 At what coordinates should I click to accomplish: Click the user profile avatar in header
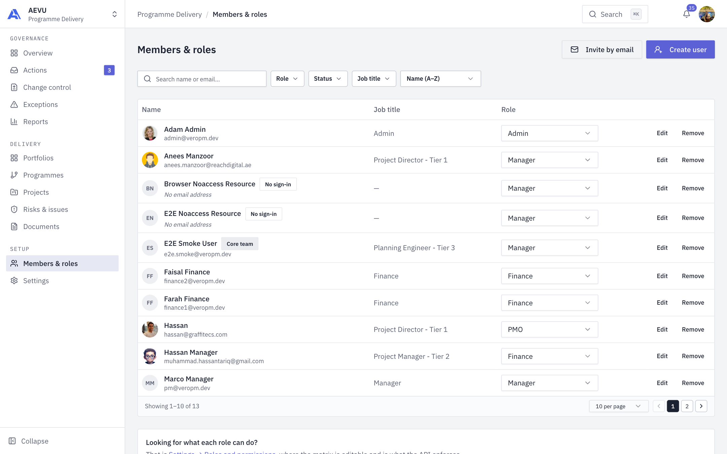706,14
